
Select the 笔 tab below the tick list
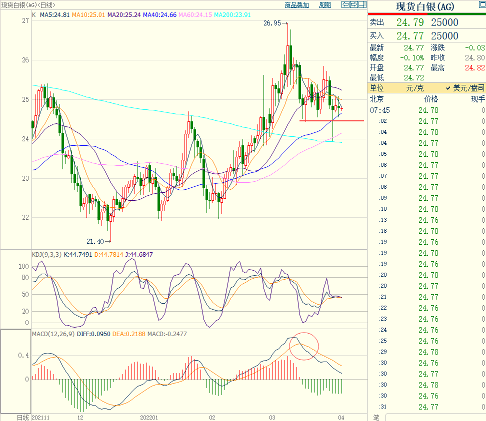376,417
